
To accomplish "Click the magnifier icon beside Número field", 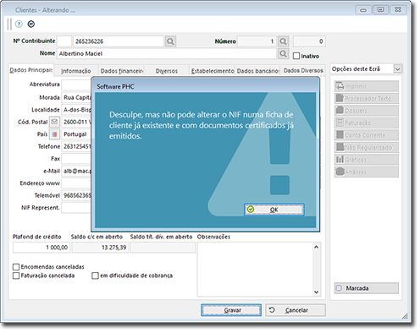I will click(x=283, y=41).
